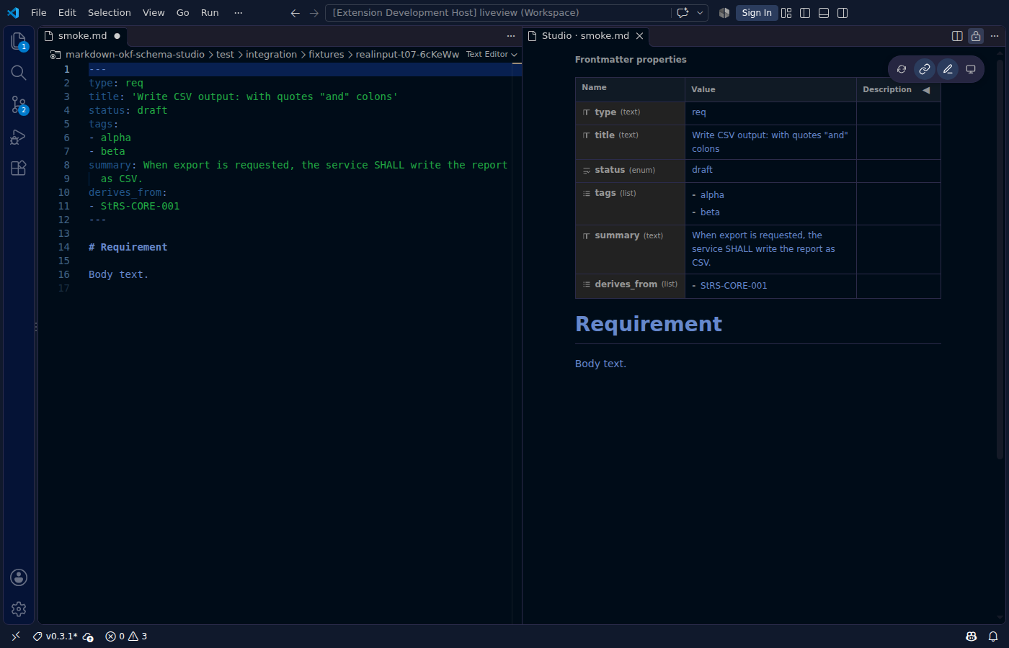Toggle the Primary Side Bar
This screenshot has width=1009, height=648.
[x=805, y=13]
